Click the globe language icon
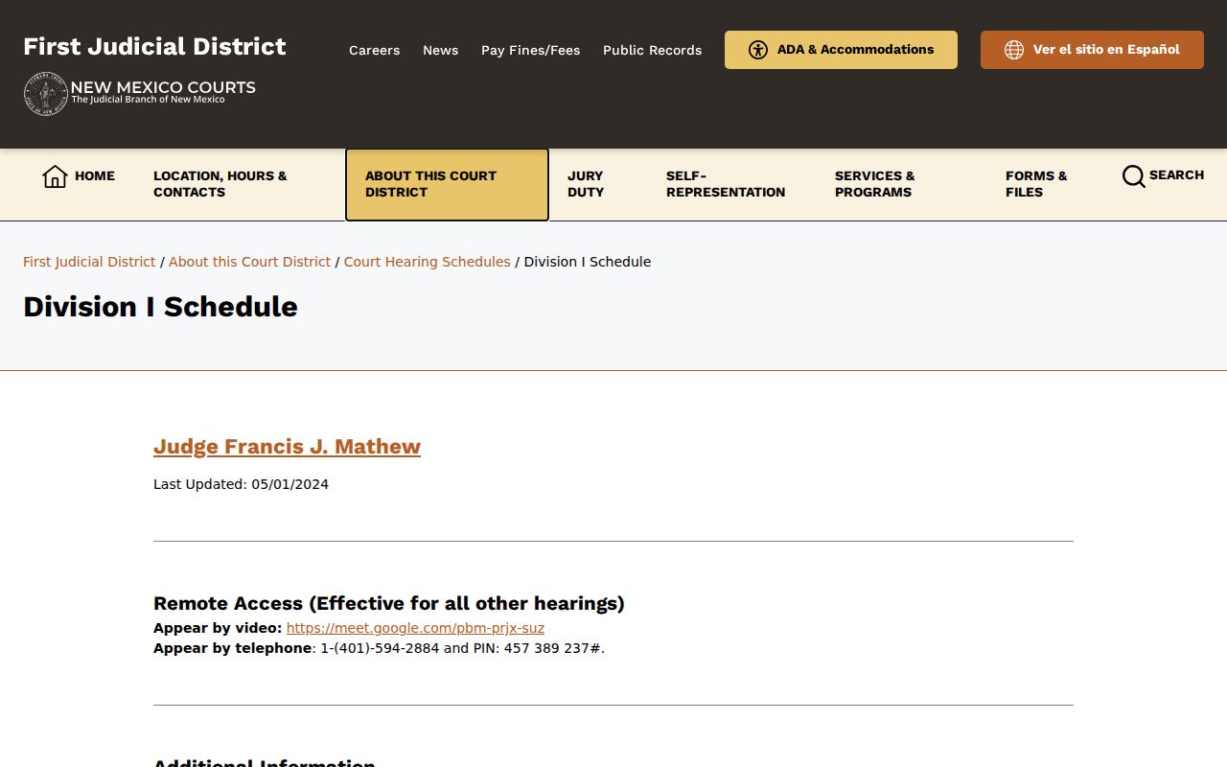This screenshot has width=1227, height=767. coord(1014,50)
